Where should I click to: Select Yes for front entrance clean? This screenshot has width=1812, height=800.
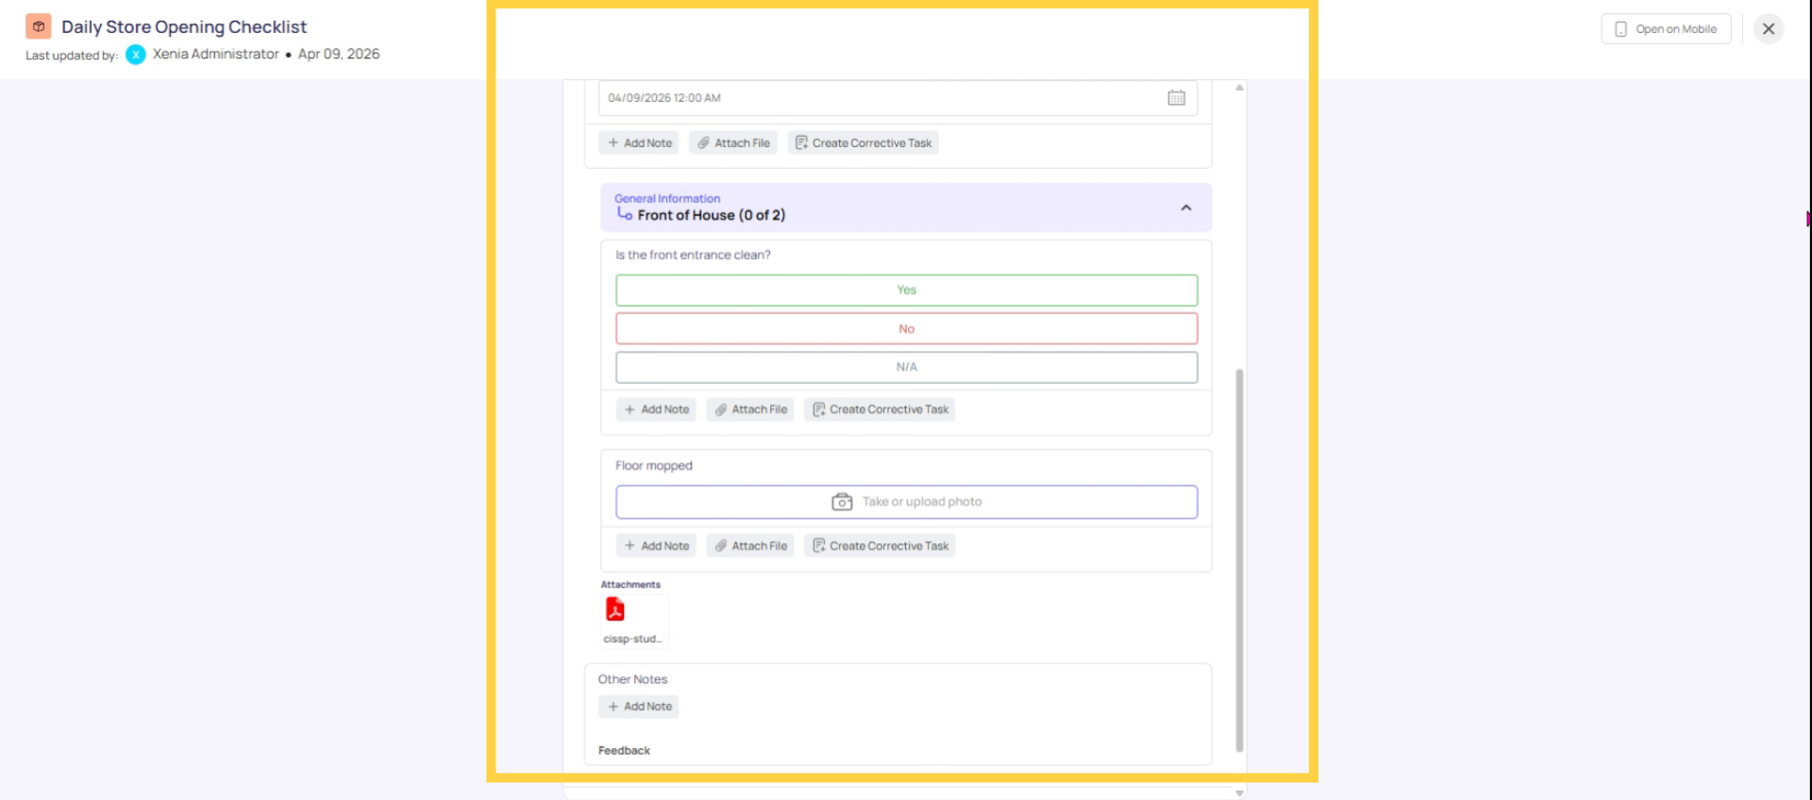[906, 291]
